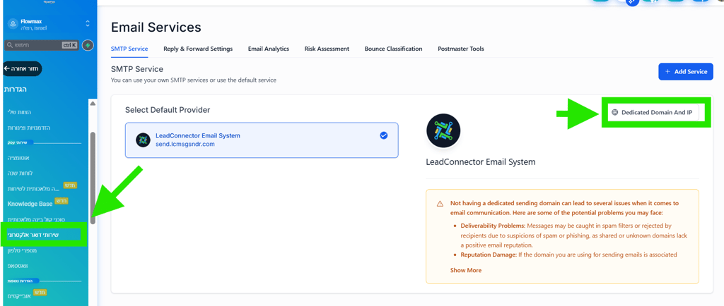Select the LeadConnector provider checkmark
The image size is (724, 306).
384,135
